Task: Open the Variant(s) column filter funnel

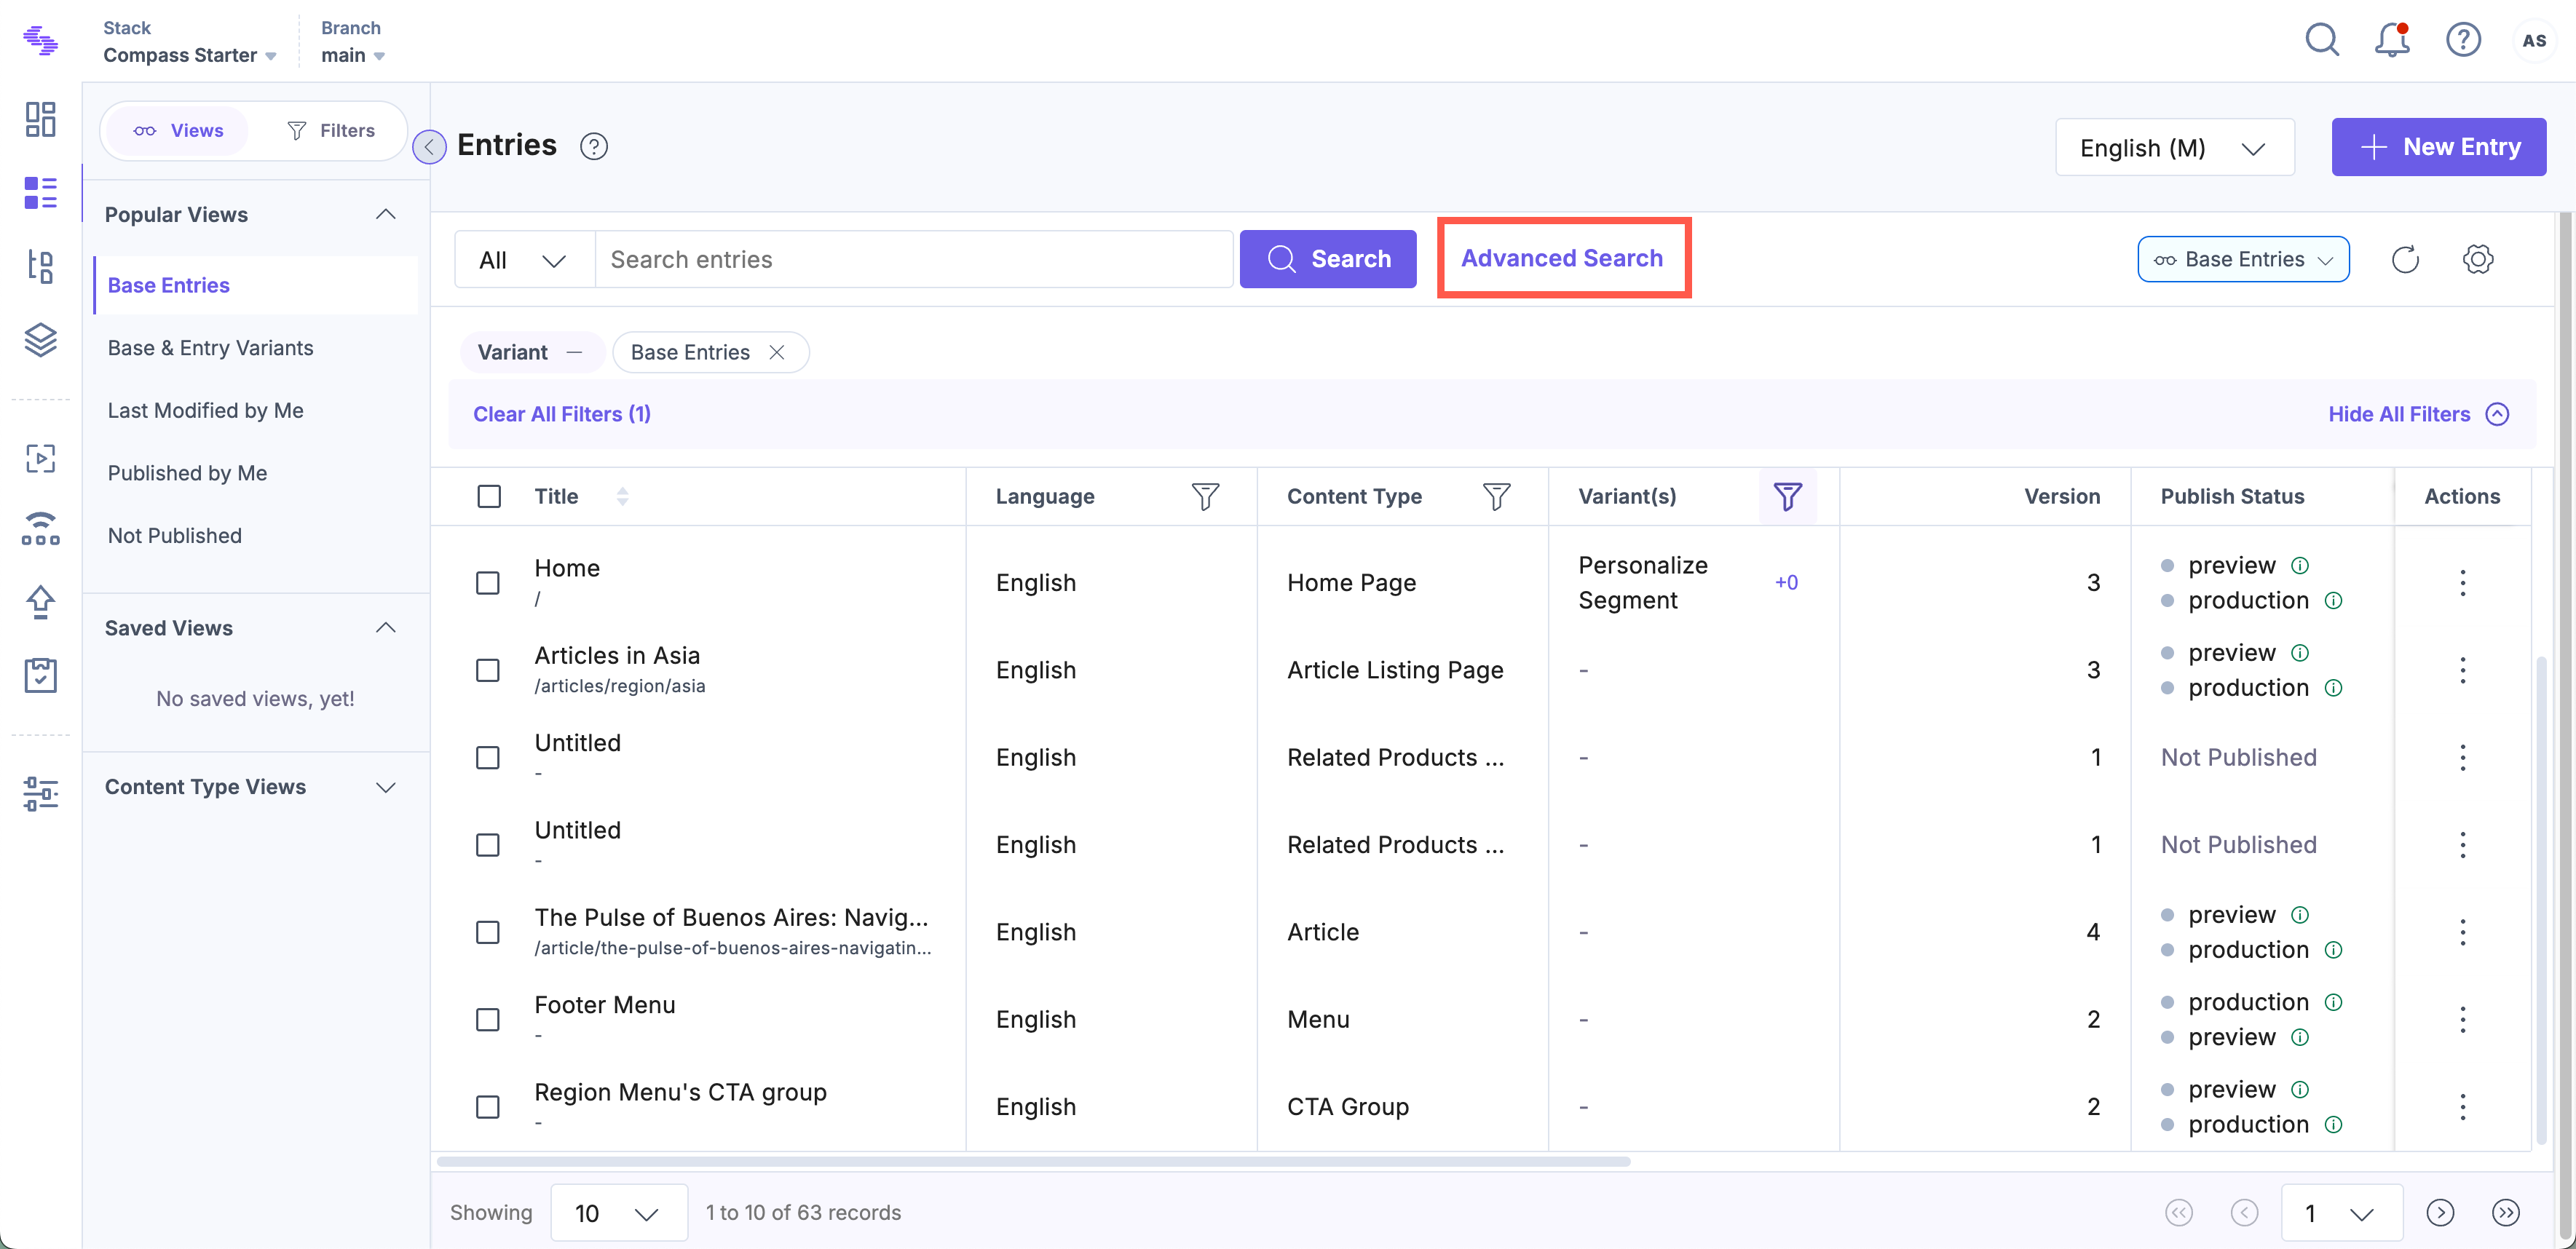Action: coord(1787,496)
